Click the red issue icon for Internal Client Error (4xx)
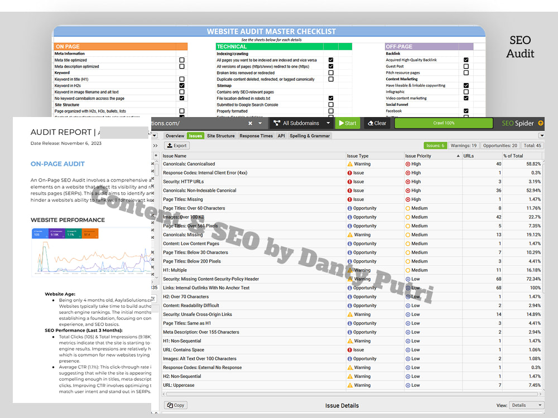The height and width of the screenshot is (418, 558). (x=350, y=173)
